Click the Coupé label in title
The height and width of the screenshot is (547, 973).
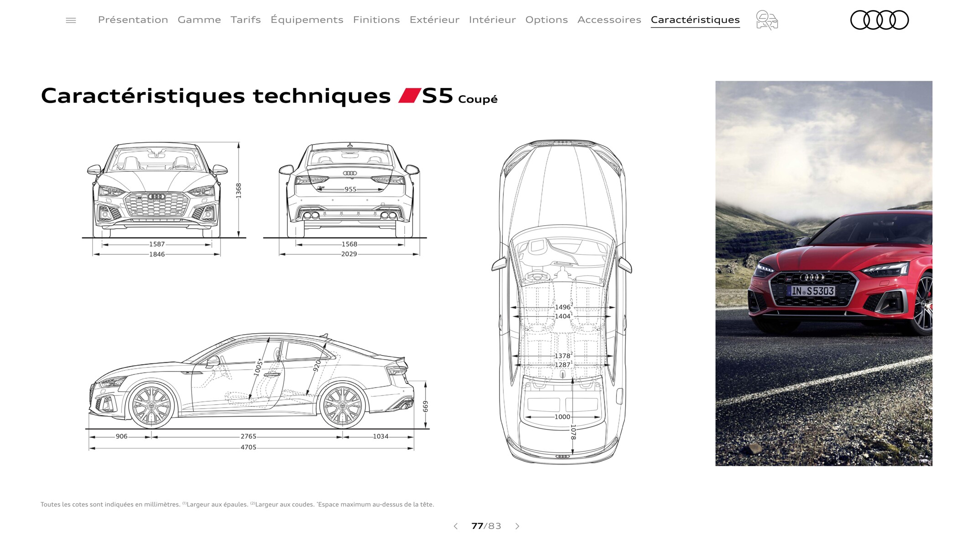pyautogui.click(x=478, y=99)
